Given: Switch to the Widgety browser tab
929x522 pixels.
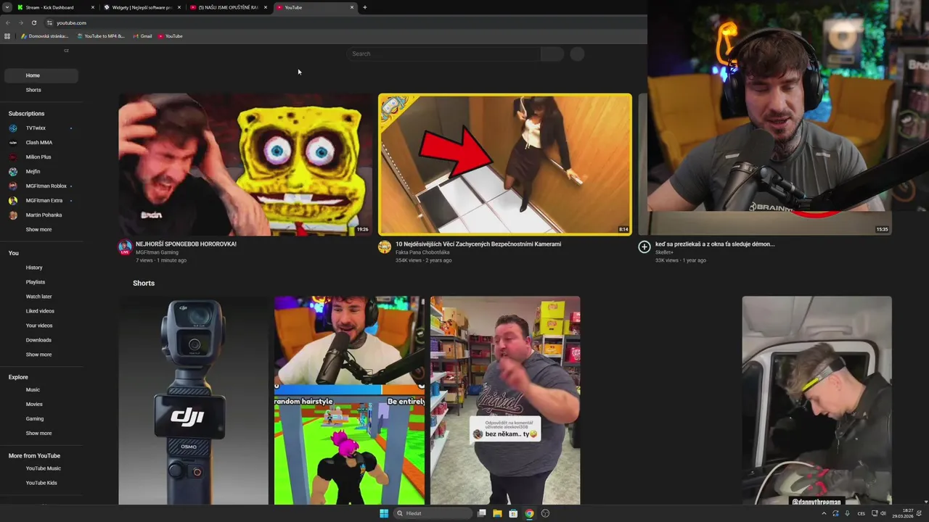Looking at the screenshot, I should 142,7.
